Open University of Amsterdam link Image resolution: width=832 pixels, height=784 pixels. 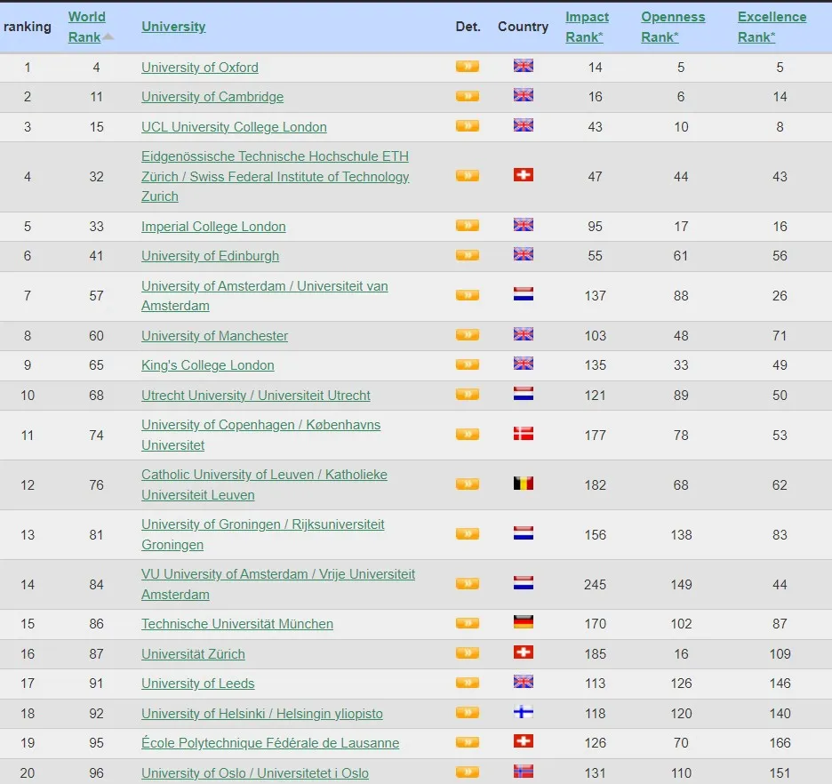(x=264, y=296)
